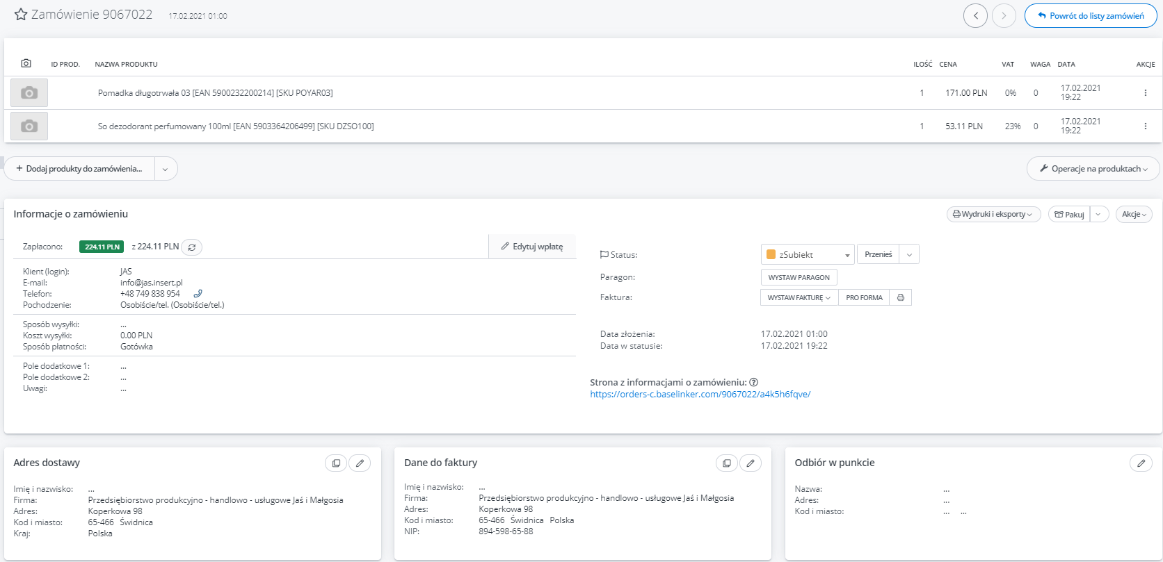Viewport: 1163px width, 562px height.
Task: Click client login JAS
Action: 126,272
